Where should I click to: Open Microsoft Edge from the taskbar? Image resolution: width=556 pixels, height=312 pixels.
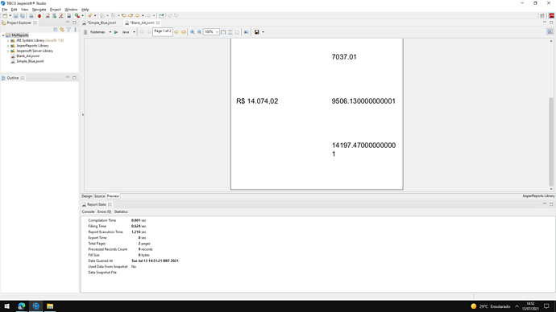[22, 306]
